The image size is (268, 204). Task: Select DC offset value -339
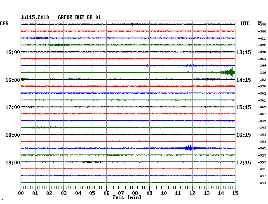click(262, 162)
